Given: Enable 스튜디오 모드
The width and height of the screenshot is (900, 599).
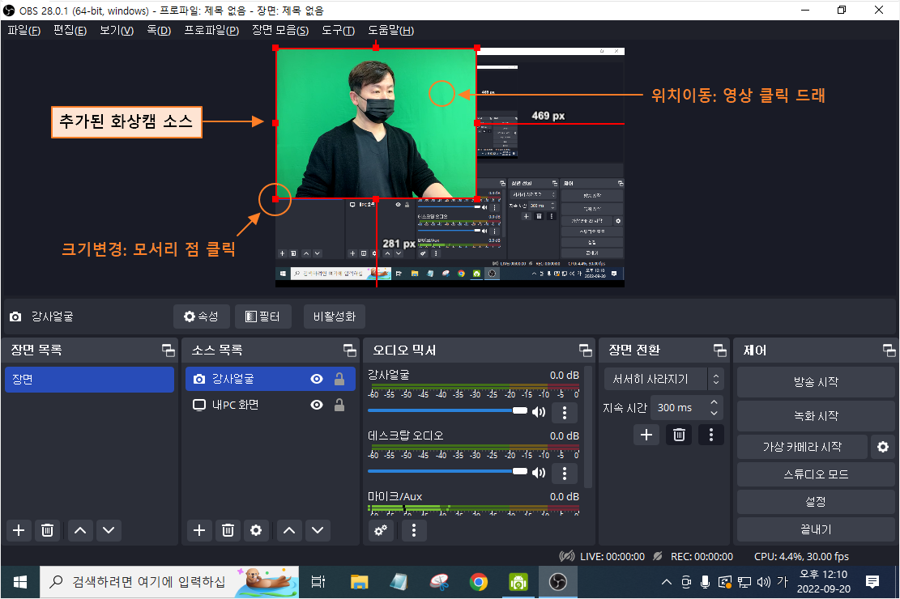Looking at the screenshot, I should [815, 474].
